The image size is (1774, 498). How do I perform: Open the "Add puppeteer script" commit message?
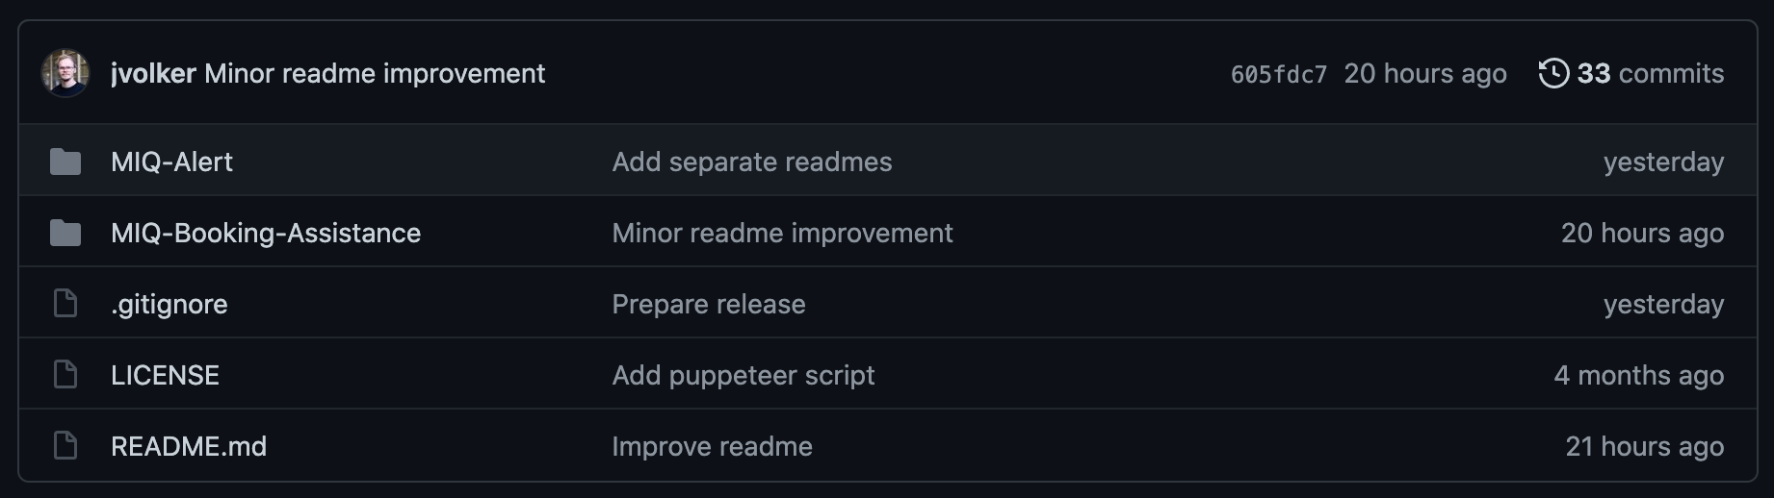click(744, 375)
